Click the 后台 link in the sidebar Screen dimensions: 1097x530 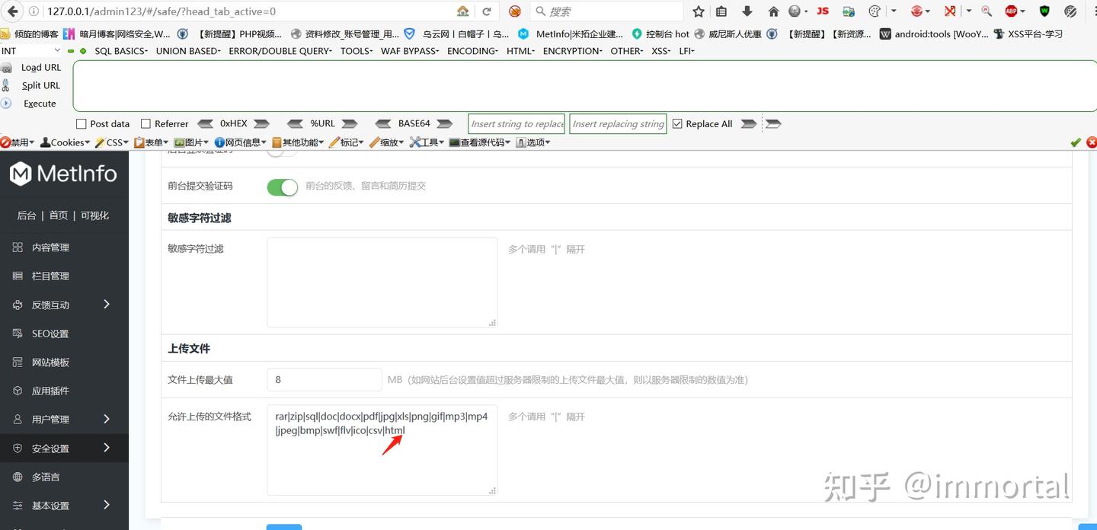(x=27, y=216)
